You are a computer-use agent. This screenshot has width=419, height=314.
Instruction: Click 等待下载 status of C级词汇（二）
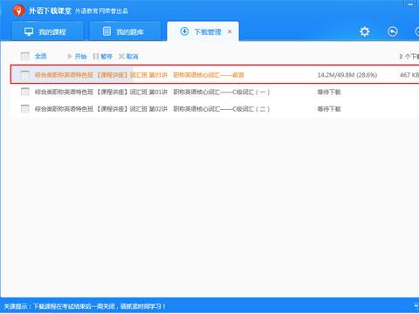tap(329, 109)
